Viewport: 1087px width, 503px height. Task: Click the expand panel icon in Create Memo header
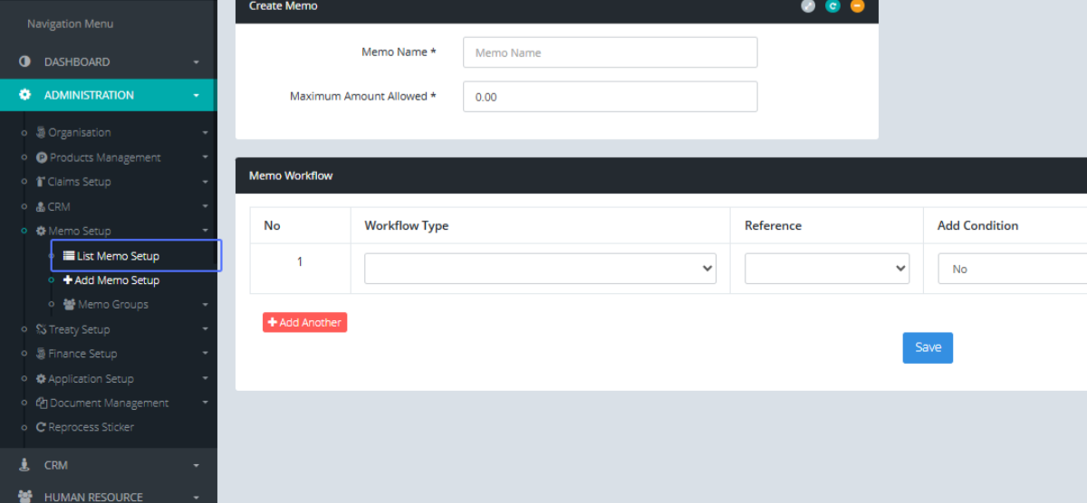coord(808,6)
